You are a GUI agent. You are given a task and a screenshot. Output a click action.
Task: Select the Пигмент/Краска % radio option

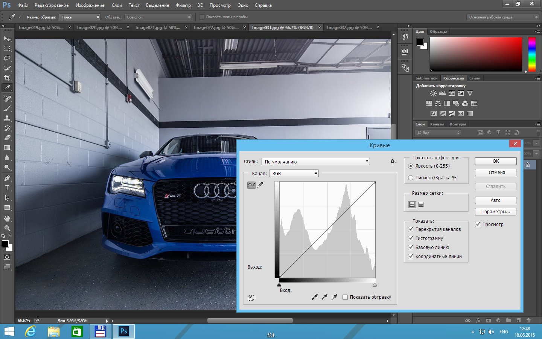[x=432, y=178]
